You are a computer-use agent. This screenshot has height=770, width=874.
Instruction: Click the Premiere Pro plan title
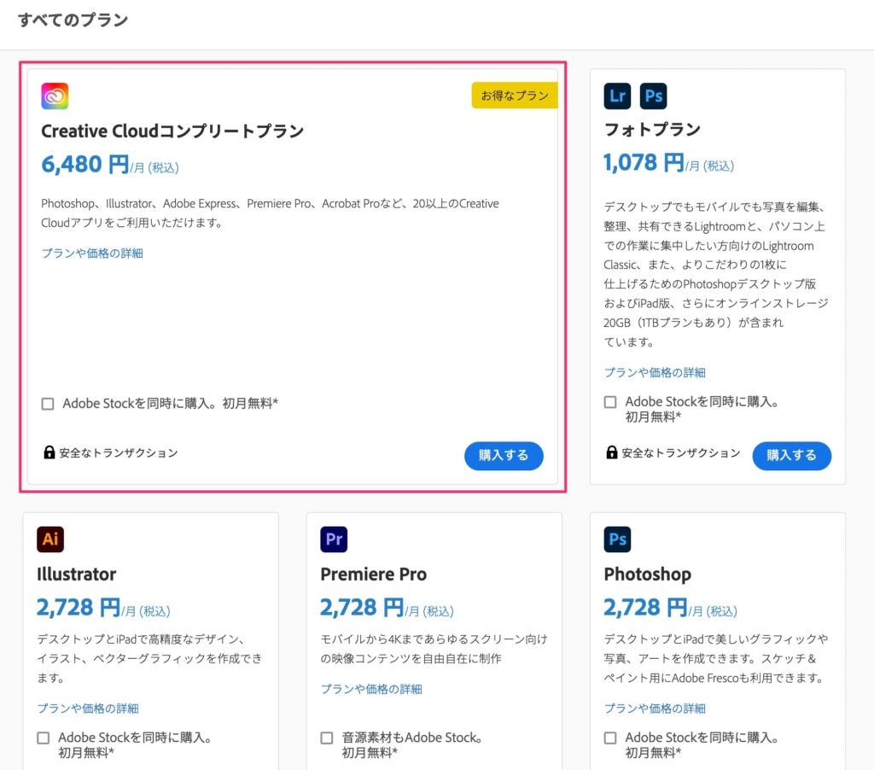[x=374, y=575]
